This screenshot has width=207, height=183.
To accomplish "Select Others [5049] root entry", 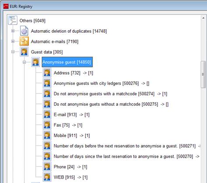I will (x=32, y=21).
